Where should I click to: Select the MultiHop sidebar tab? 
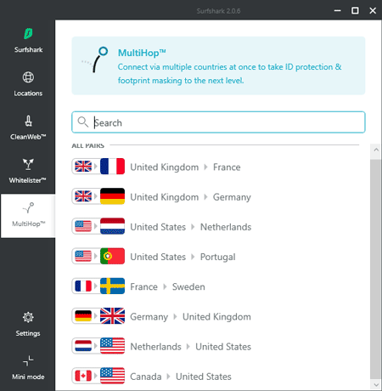pos(28,216)
